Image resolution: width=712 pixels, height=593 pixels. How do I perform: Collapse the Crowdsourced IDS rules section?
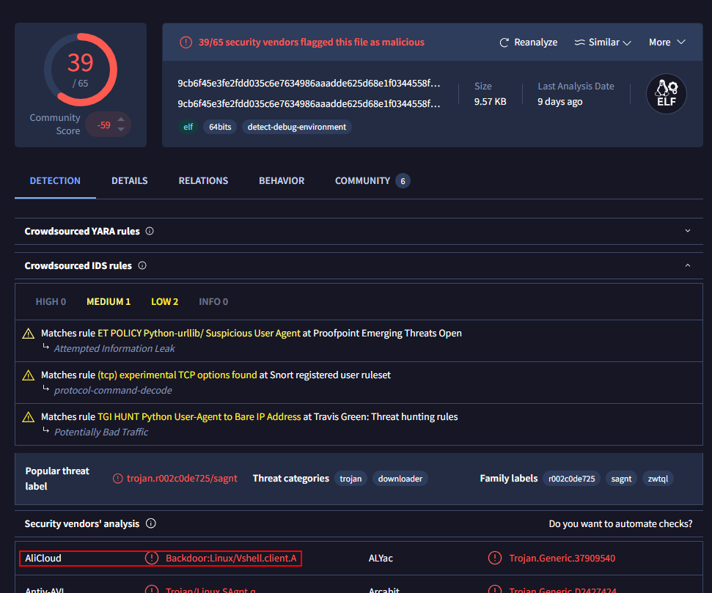click(687, 265)
